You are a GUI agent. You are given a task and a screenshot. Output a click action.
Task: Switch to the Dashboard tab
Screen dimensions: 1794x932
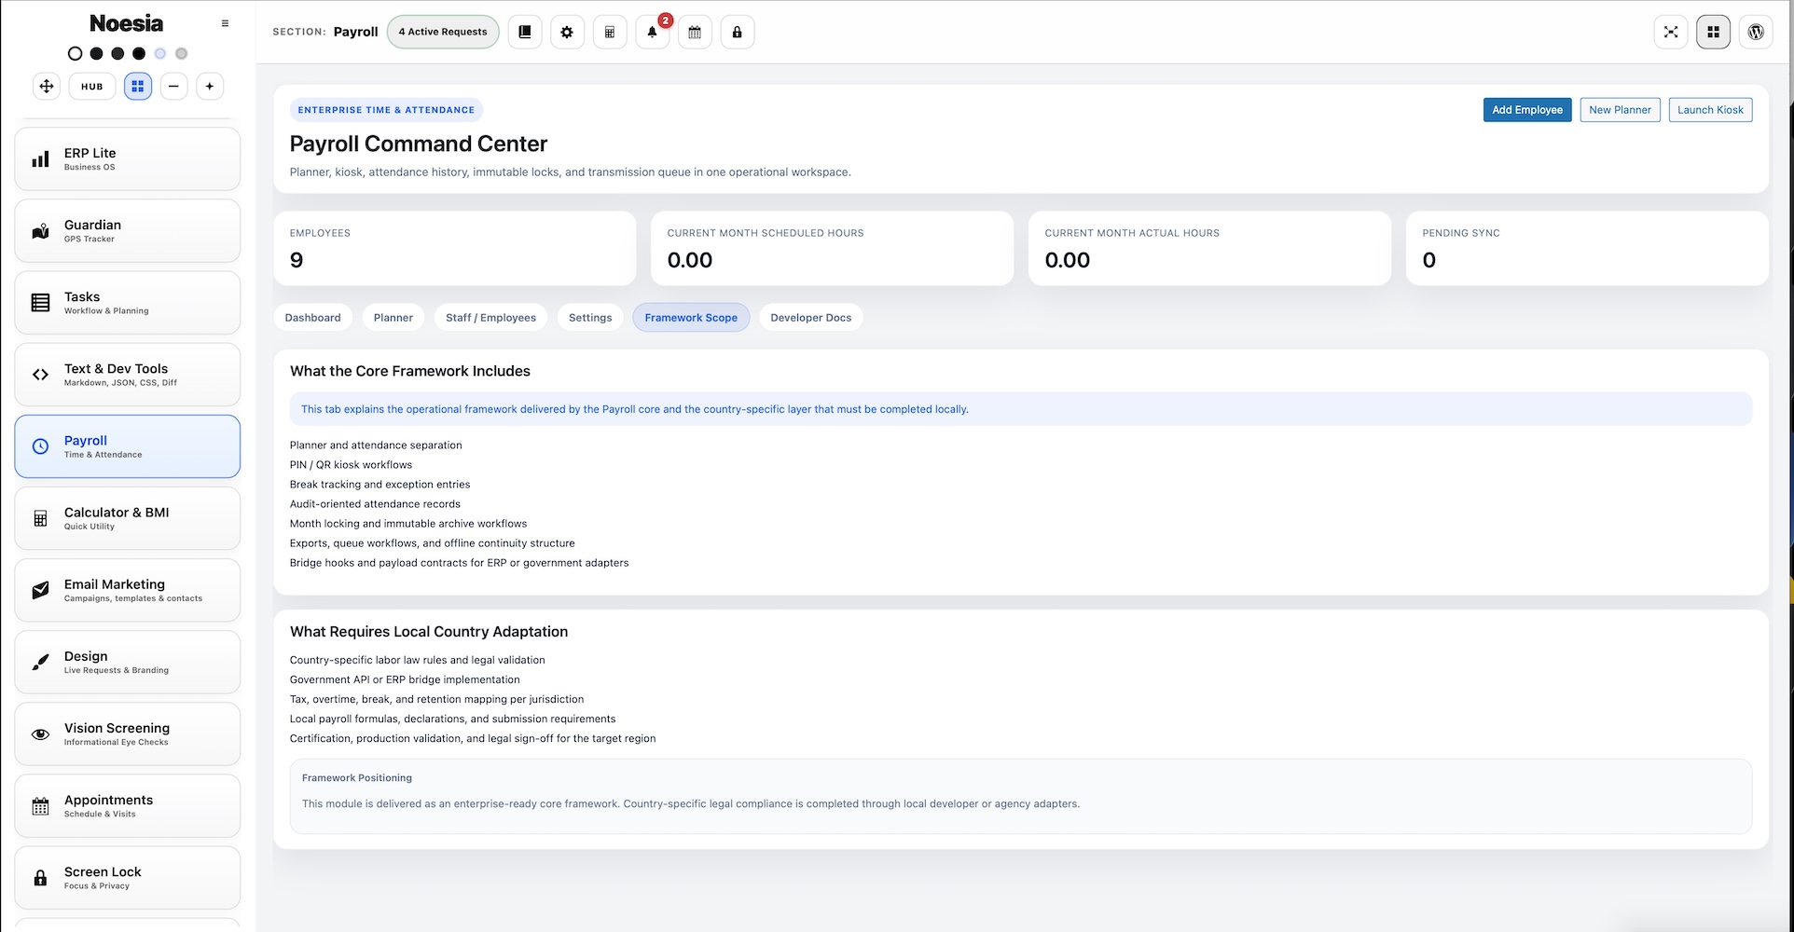[x=313, y=318]
